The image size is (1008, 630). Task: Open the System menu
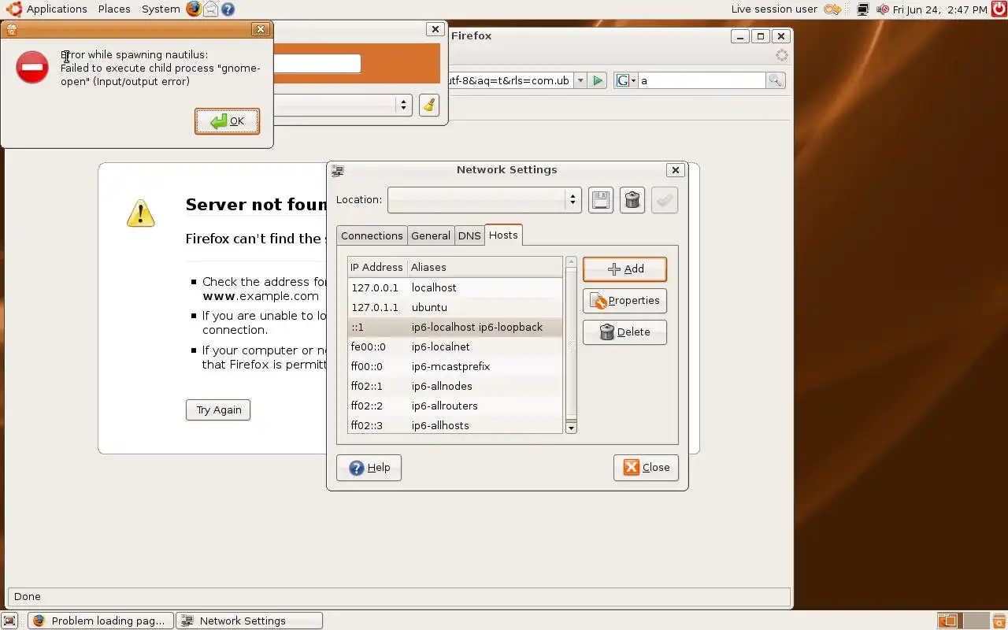click(161, 9)
